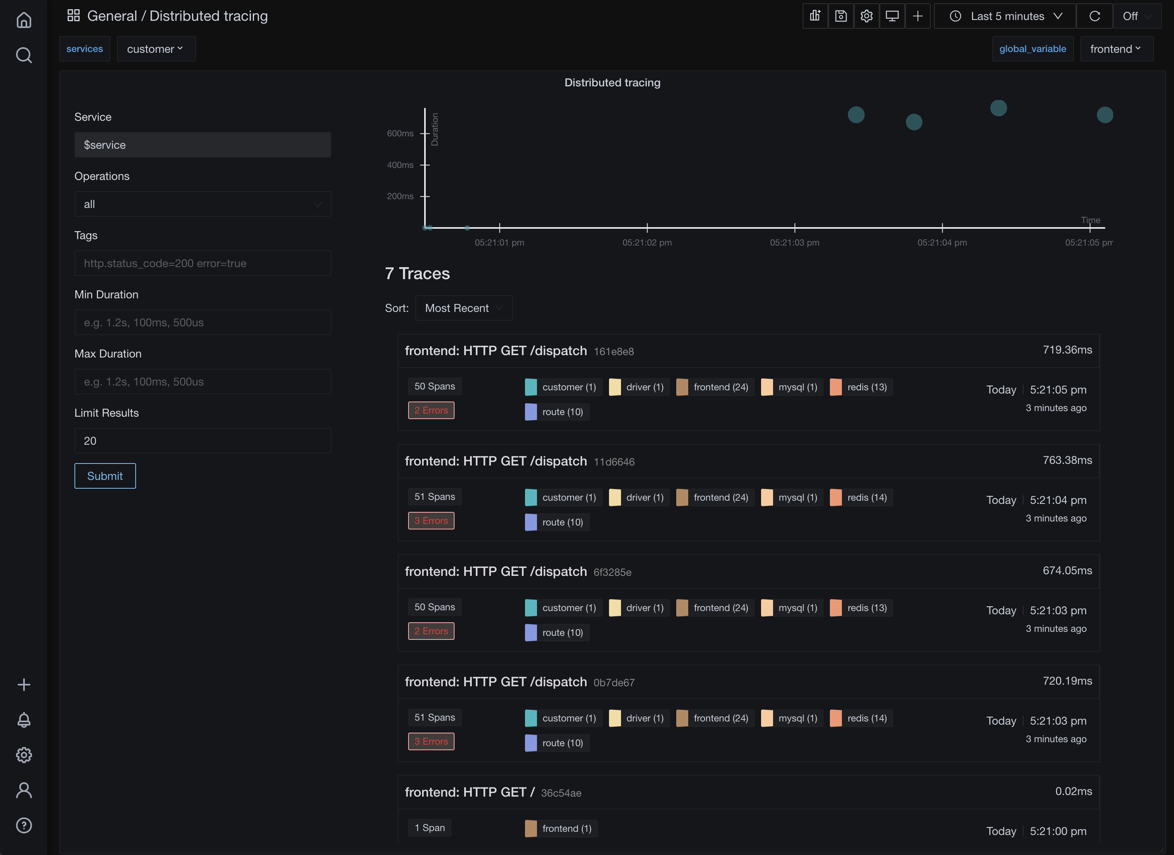1174x855 pixels.
Task: Click the plus Create icon in sidebar
Action: click(x=24, y=685)
